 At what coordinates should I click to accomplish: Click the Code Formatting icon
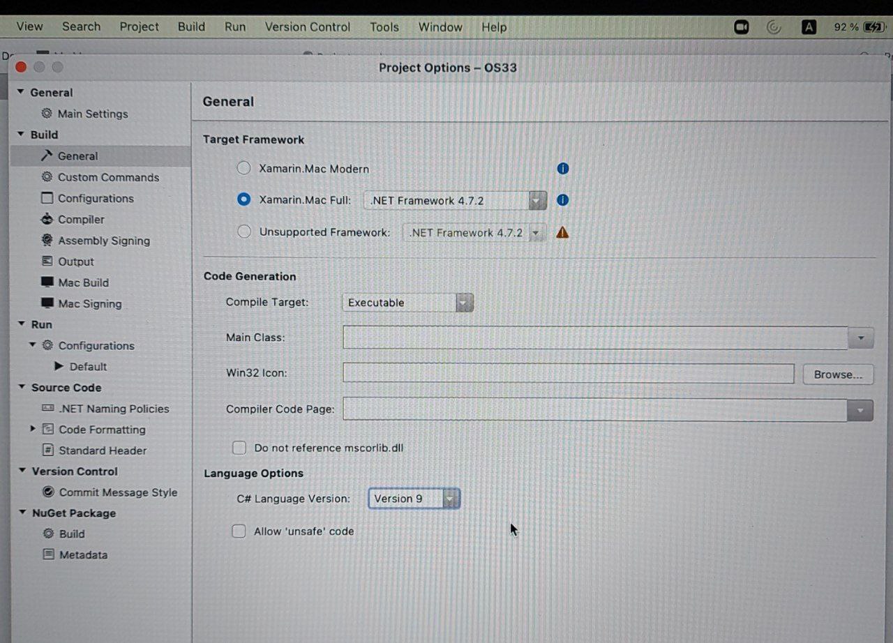(48, 429)
